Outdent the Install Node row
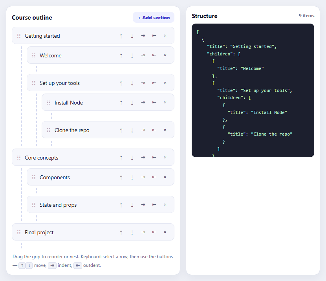Viewport: 326px width, 281px height. point(154,103)
